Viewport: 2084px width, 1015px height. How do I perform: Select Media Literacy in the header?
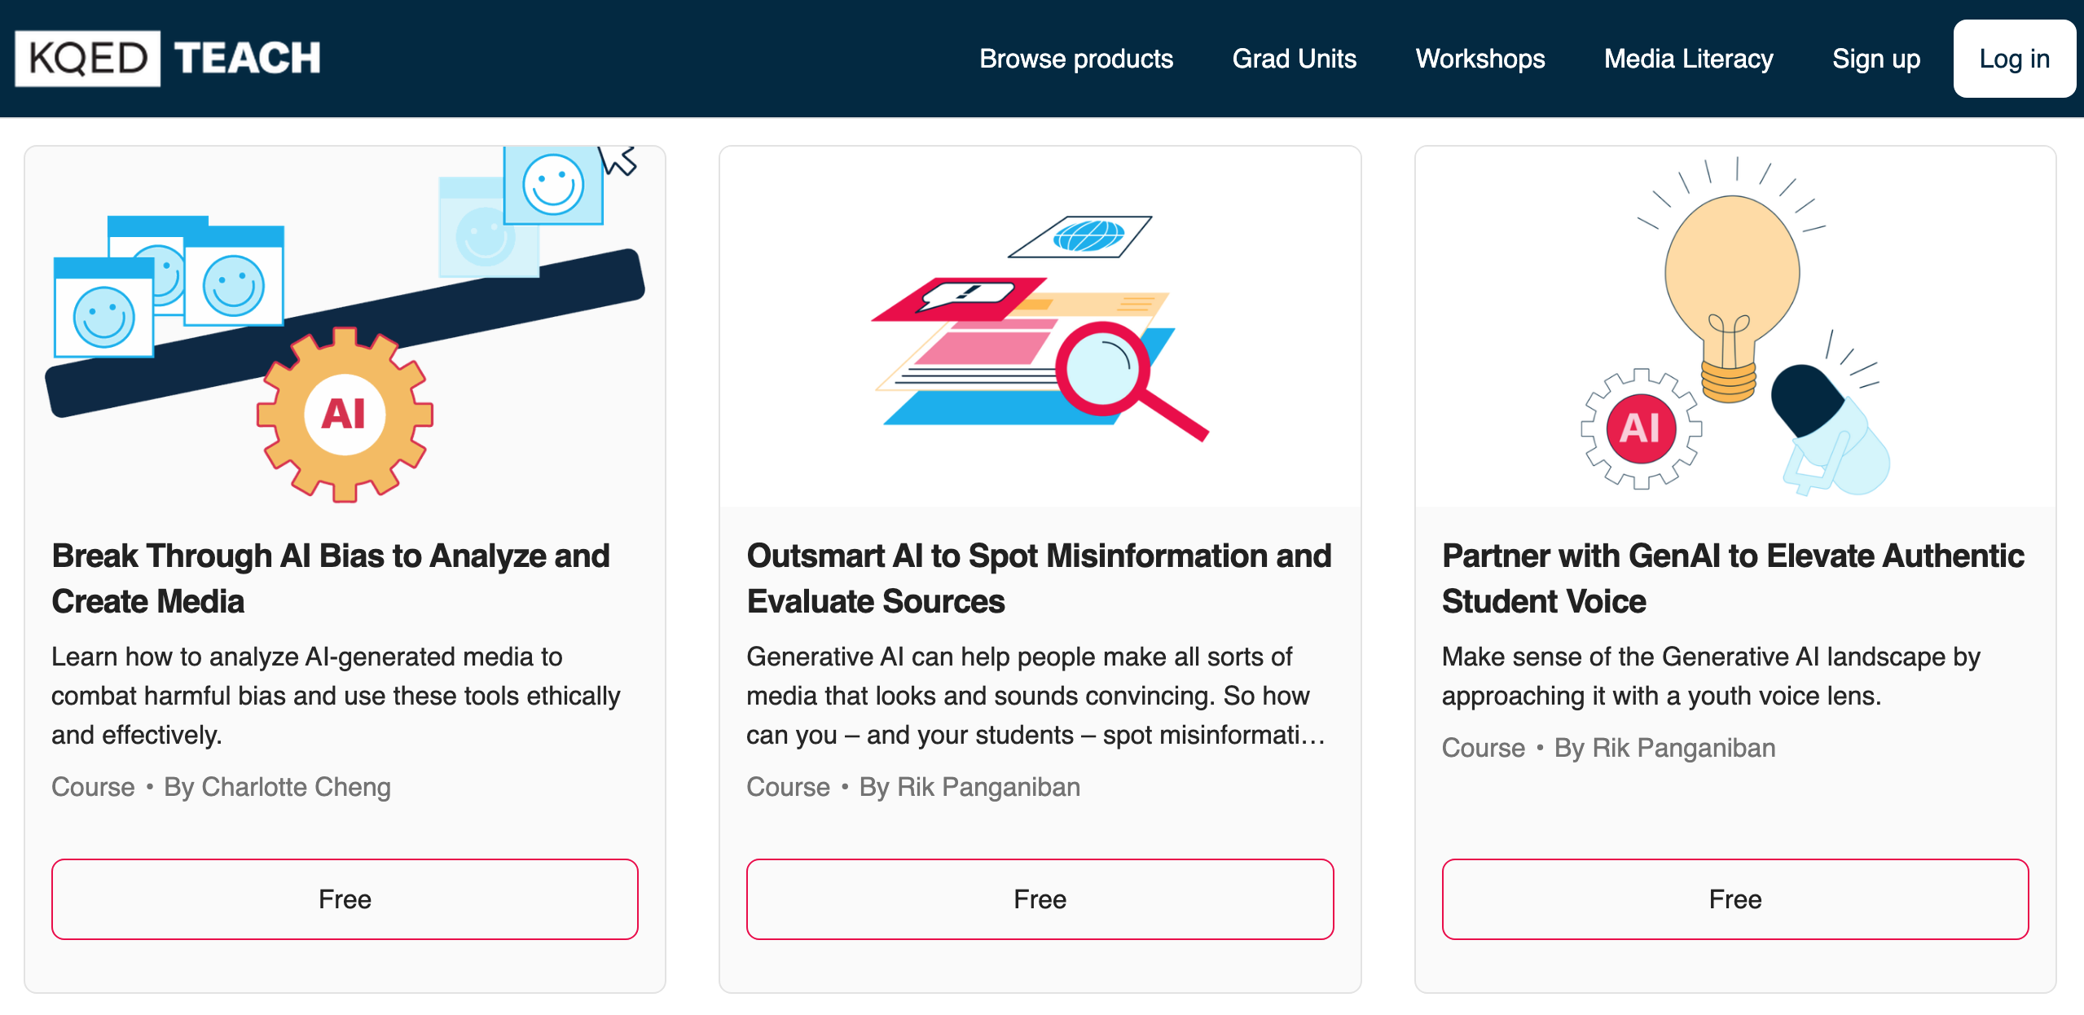coord(1688,59)
